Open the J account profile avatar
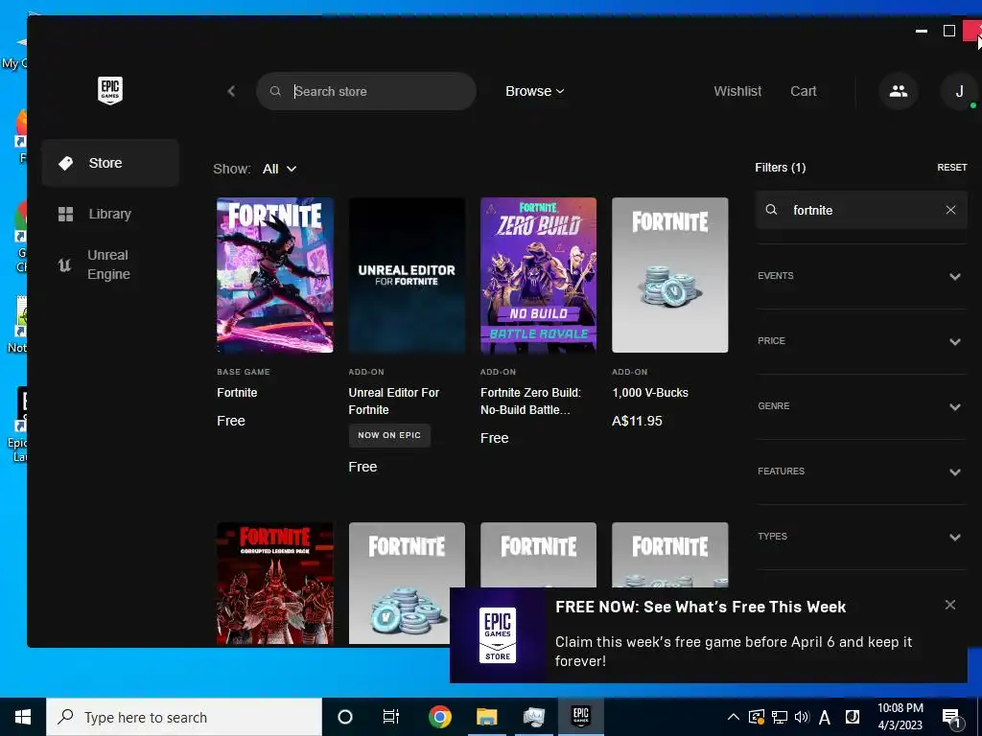This screenshot has width=982, height=736. coord(959,91)
